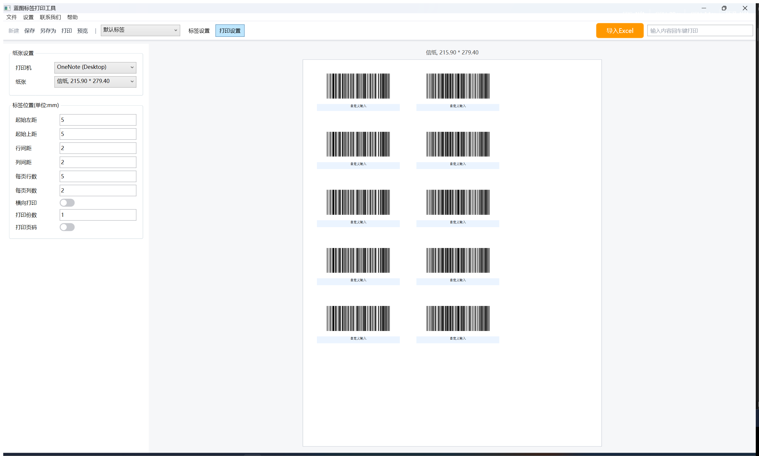Click the app icon in the title bar

pos(7,8)
